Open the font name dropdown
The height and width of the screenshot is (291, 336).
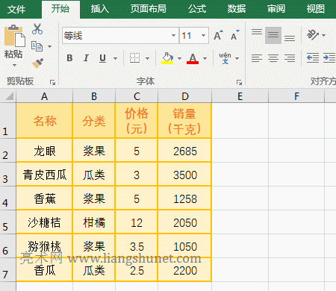(x=174, y=35)
